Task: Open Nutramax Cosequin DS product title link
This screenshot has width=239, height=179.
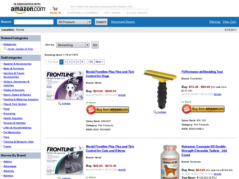Action: (204, 151)
